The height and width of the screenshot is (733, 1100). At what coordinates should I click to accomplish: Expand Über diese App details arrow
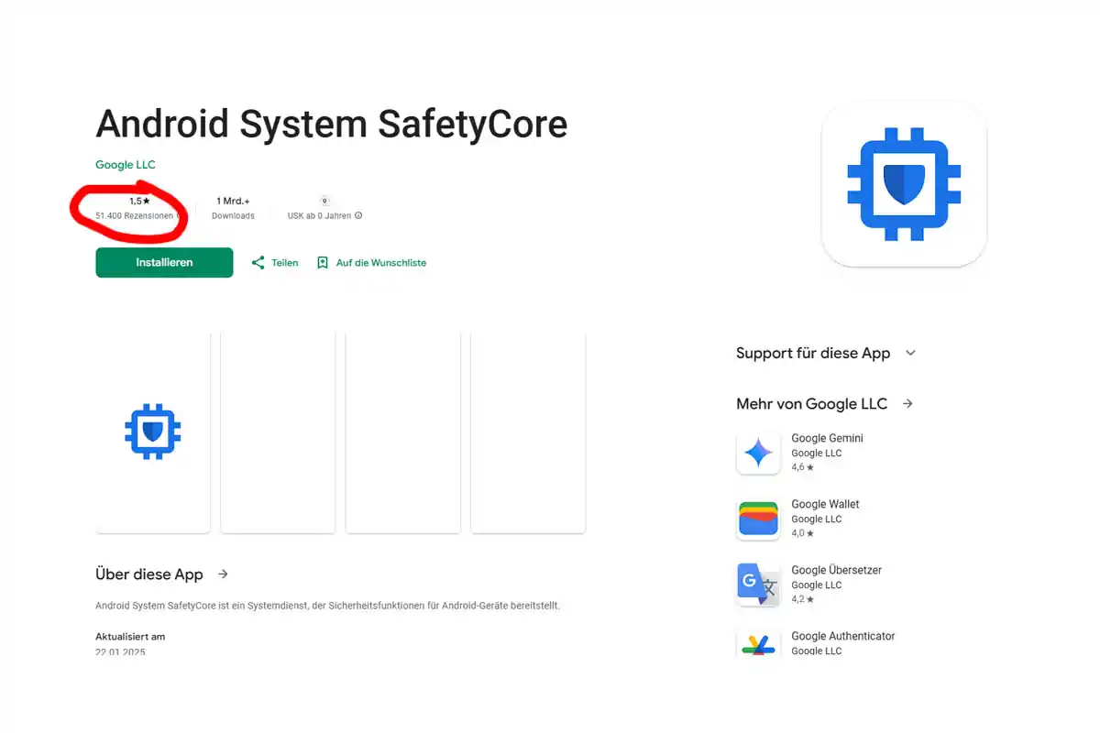click(222, 574)
